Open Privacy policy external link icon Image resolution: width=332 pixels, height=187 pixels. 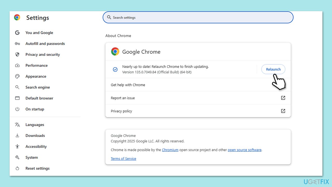coord(283,111)
